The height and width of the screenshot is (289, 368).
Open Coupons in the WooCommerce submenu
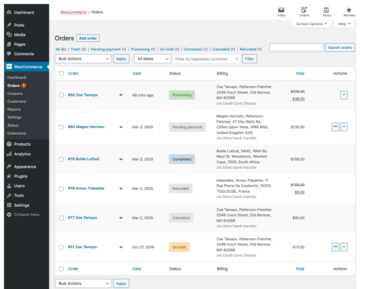coord(15,94)
